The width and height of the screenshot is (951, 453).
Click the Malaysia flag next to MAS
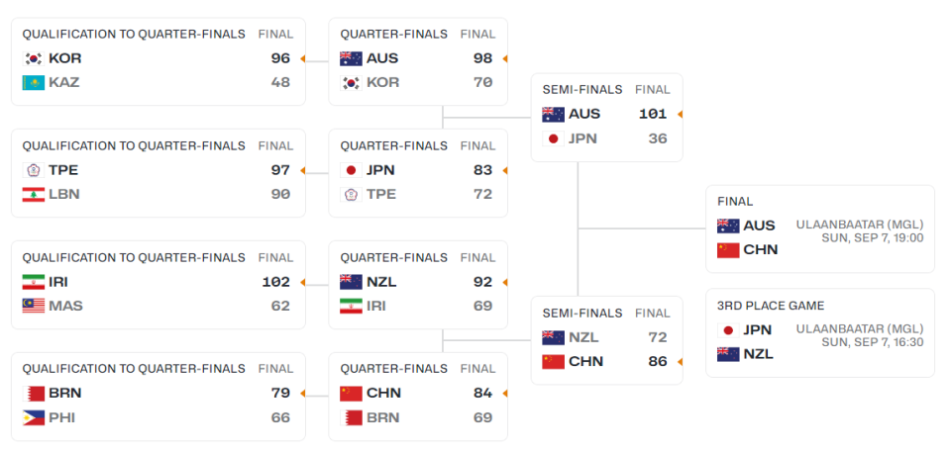click(x=34, y=306)
